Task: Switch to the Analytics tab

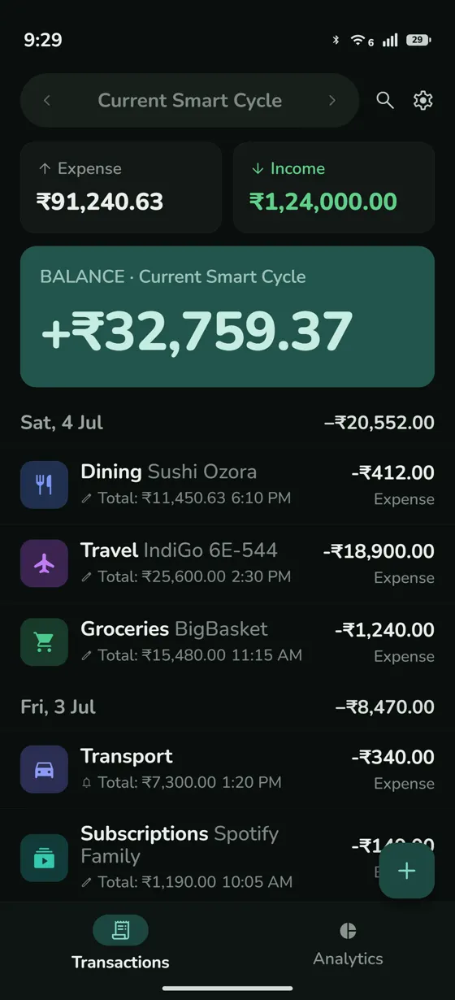Action: 348,946
